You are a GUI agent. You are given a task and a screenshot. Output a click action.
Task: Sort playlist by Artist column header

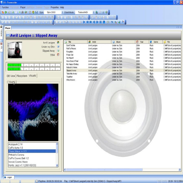pos(99,42)
